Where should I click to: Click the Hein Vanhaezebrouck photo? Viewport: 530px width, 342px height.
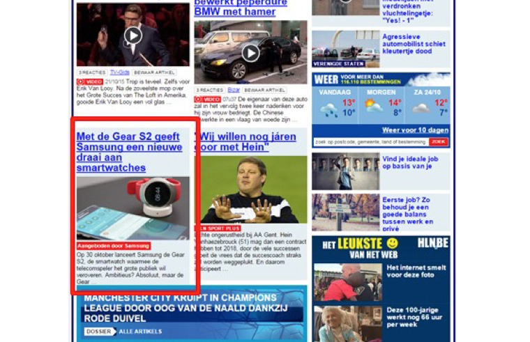250,189
